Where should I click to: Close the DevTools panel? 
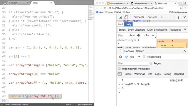point(184,17)
